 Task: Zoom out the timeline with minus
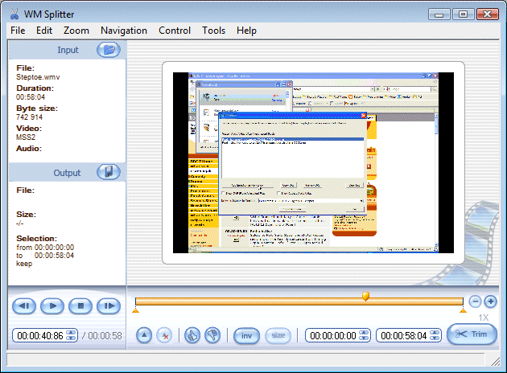475,301
